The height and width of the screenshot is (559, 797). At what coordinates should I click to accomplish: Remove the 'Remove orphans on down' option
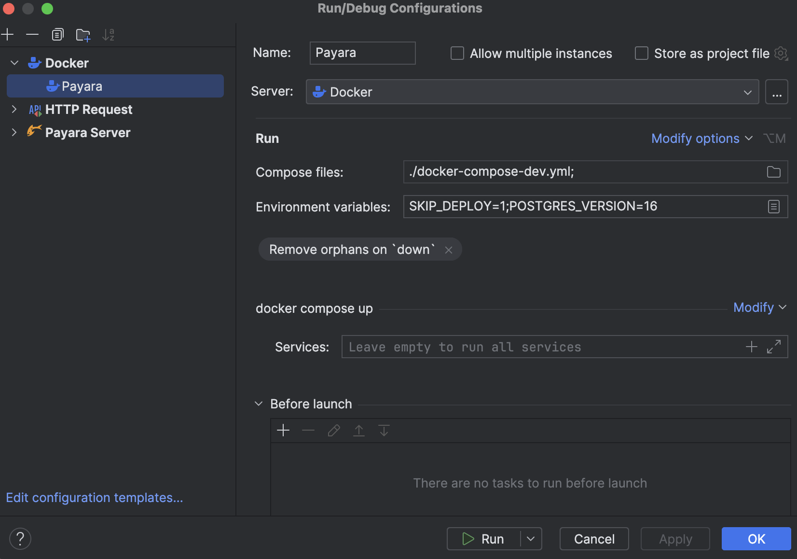449,250
